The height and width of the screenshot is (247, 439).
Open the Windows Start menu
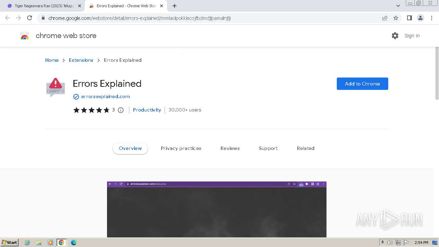10,242
